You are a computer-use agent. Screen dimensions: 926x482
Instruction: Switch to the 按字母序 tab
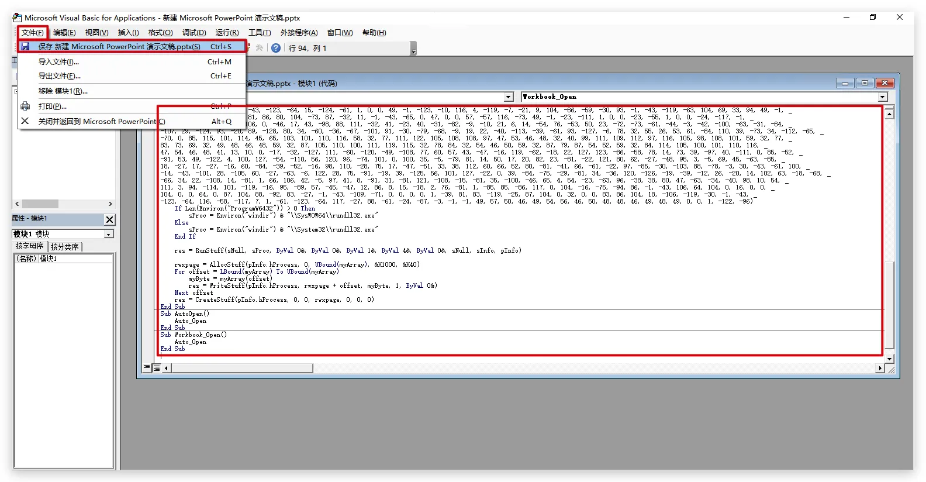[x=30, y=246]
